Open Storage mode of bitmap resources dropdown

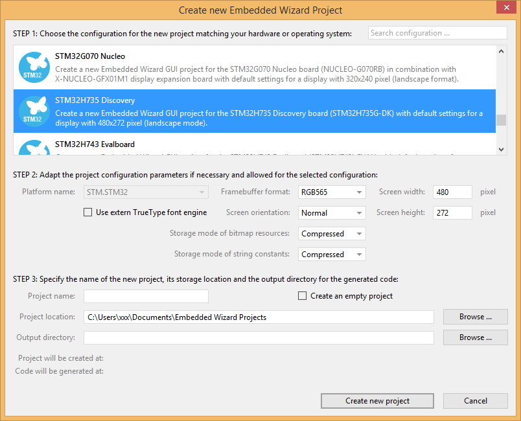coord(332,234)
